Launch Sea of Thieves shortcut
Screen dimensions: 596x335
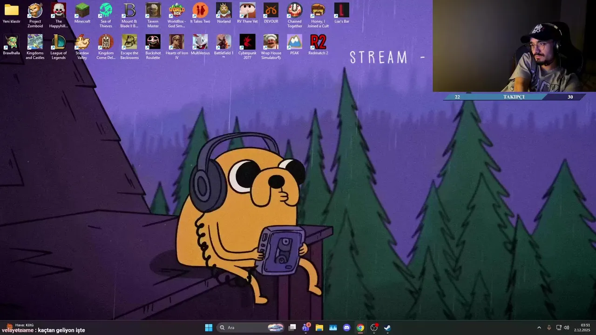click(x=106, y=15)
